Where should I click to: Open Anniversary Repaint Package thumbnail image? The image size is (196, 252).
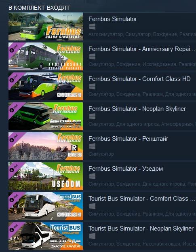coord(46,56)
